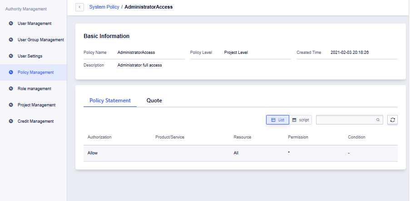Open User Management menu item
The height and width of the screenshot is (201, 410).
point(35,24)
